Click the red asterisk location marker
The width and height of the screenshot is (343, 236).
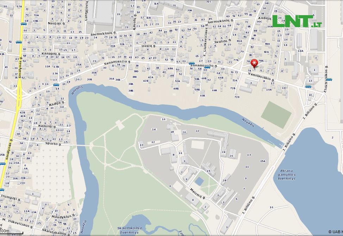click(x=254, y=63)
